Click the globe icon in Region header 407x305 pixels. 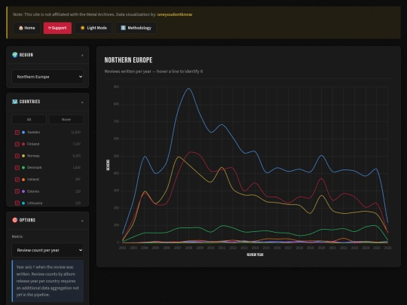15,55
